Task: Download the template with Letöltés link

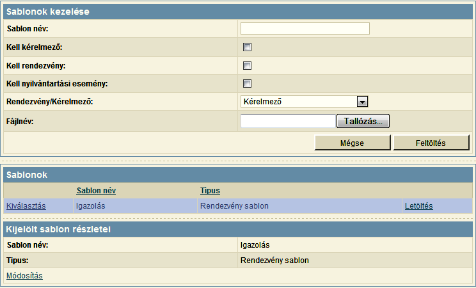Action: [418, 206]
